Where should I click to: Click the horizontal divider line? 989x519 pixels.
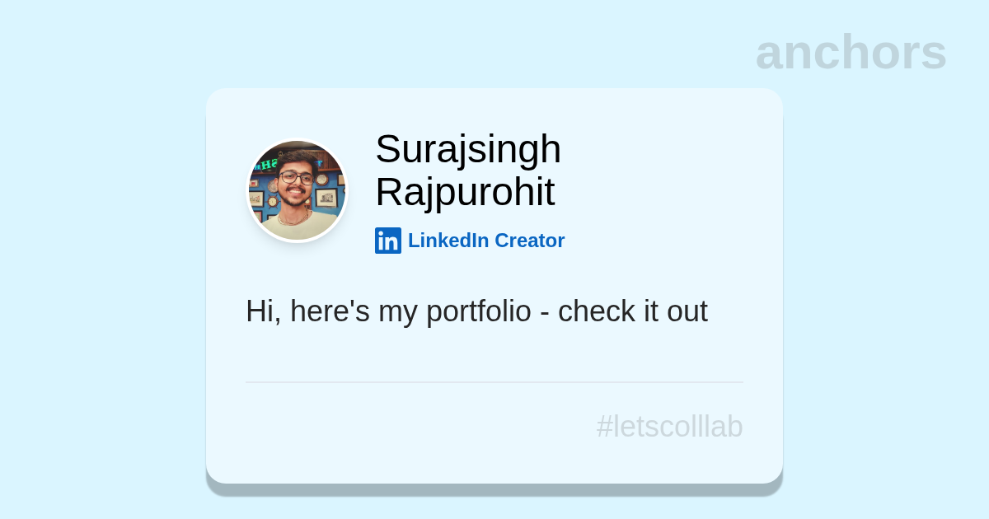(x=494, y=382)
